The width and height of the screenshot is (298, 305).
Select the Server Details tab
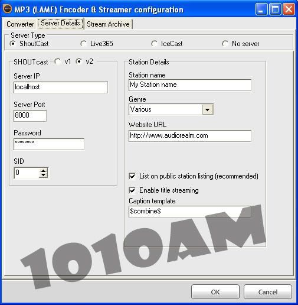(x=60, y=23)
